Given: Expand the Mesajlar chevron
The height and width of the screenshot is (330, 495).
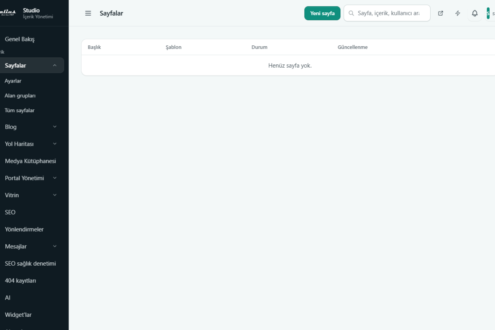Looking at the screenshot, I should tap(55, 246).
